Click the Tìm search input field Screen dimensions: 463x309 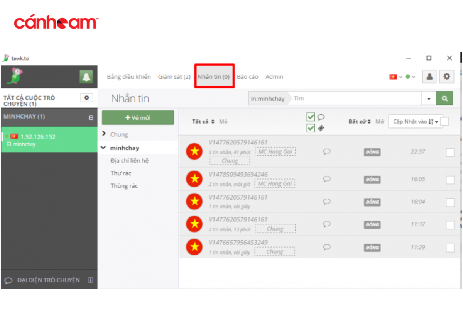(356, 98)
